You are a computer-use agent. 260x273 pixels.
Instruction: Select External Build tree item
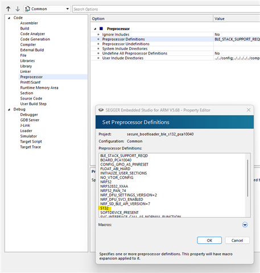32,50
